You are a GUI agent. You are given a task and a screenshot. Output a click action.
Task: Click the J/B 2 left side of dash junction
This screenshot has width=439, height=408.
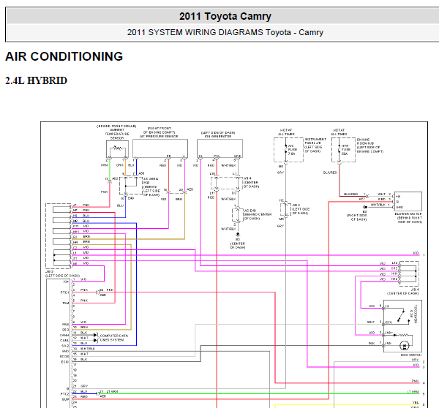[285, 209]
